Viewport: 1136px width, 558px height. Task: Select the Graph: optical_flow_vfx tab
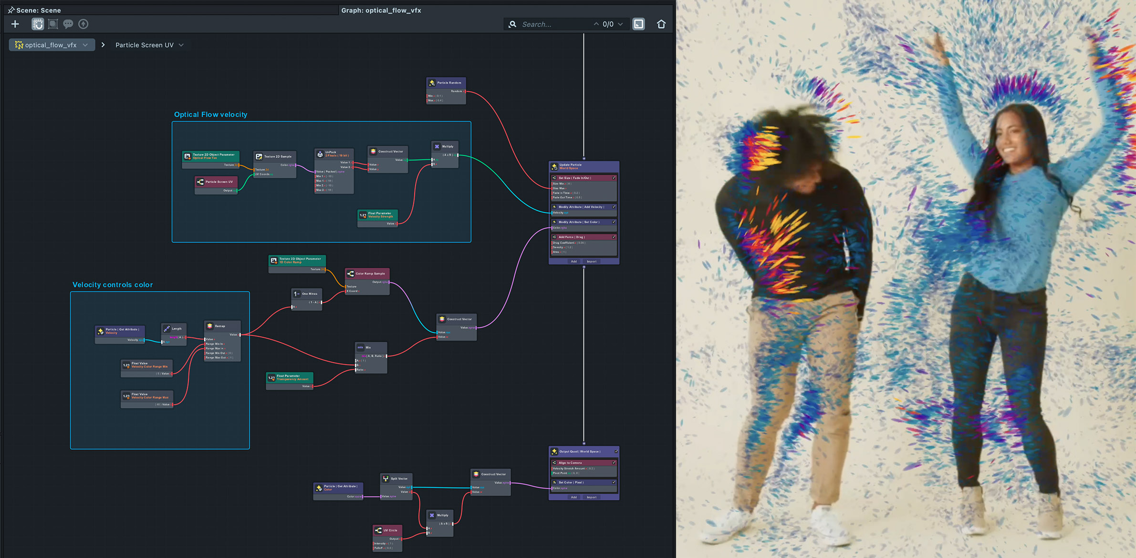[381, 10]
